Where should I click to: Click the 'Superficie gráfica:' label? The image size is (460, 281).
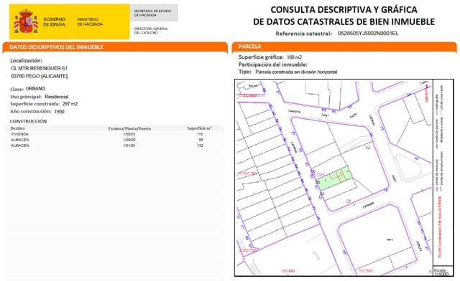[x=261, y=57]
